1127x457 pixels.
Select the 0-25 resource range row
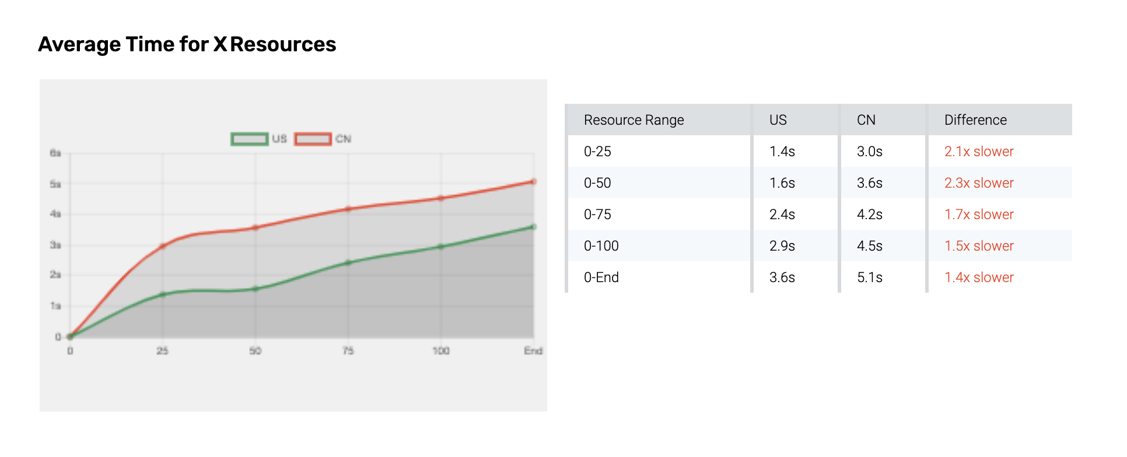click(597, 152)
